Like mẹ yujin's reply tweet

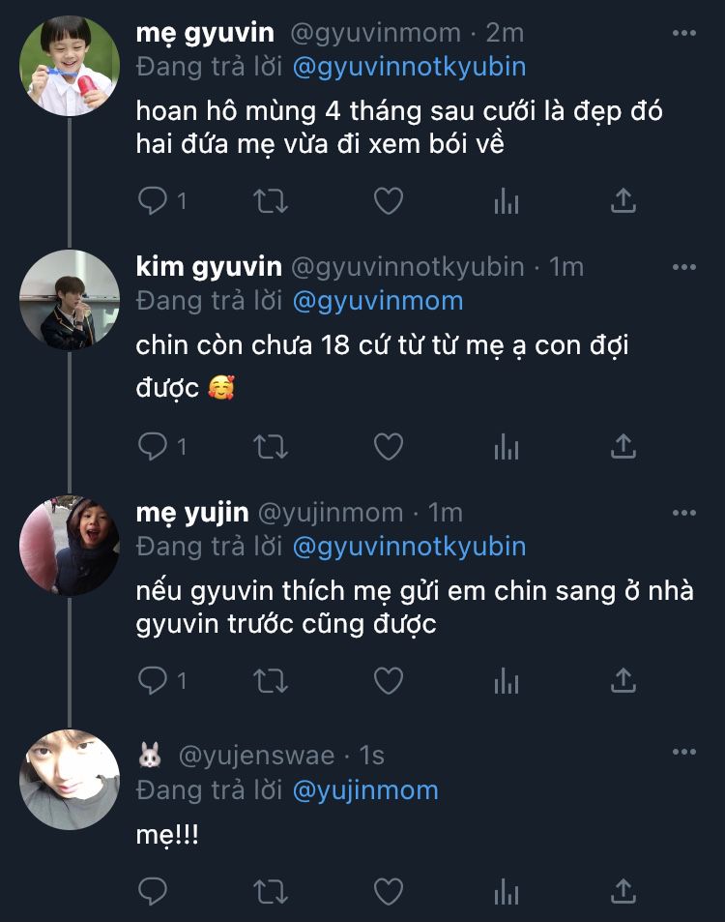pos(389,681)
